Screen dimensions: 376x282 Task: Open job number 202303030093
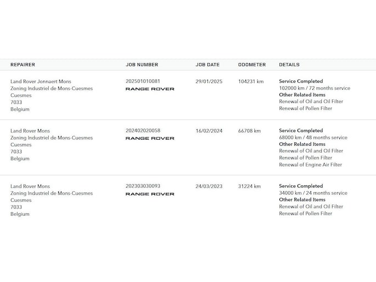143,186
